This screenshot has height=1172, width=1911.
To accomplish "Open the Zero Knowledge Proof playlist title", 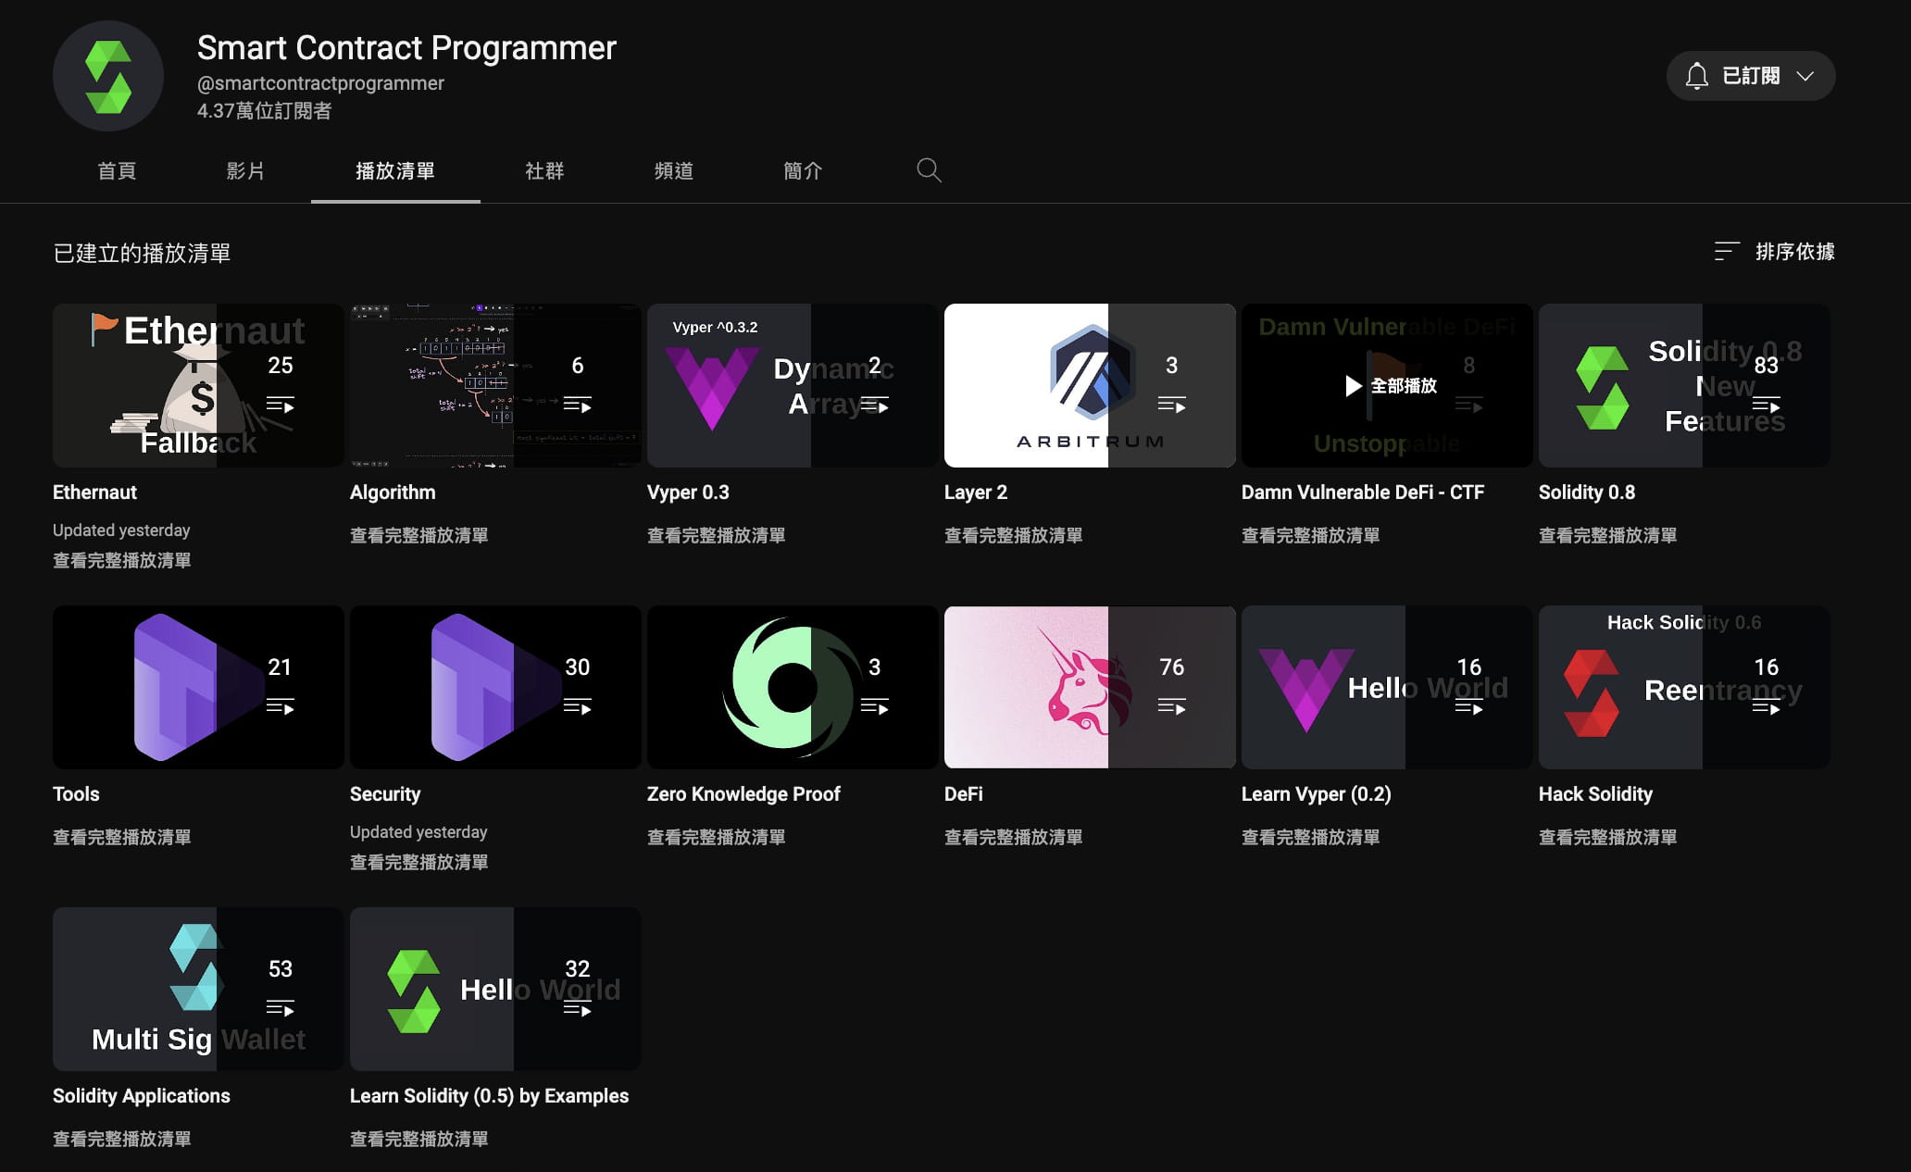I will tap(743, 793).
